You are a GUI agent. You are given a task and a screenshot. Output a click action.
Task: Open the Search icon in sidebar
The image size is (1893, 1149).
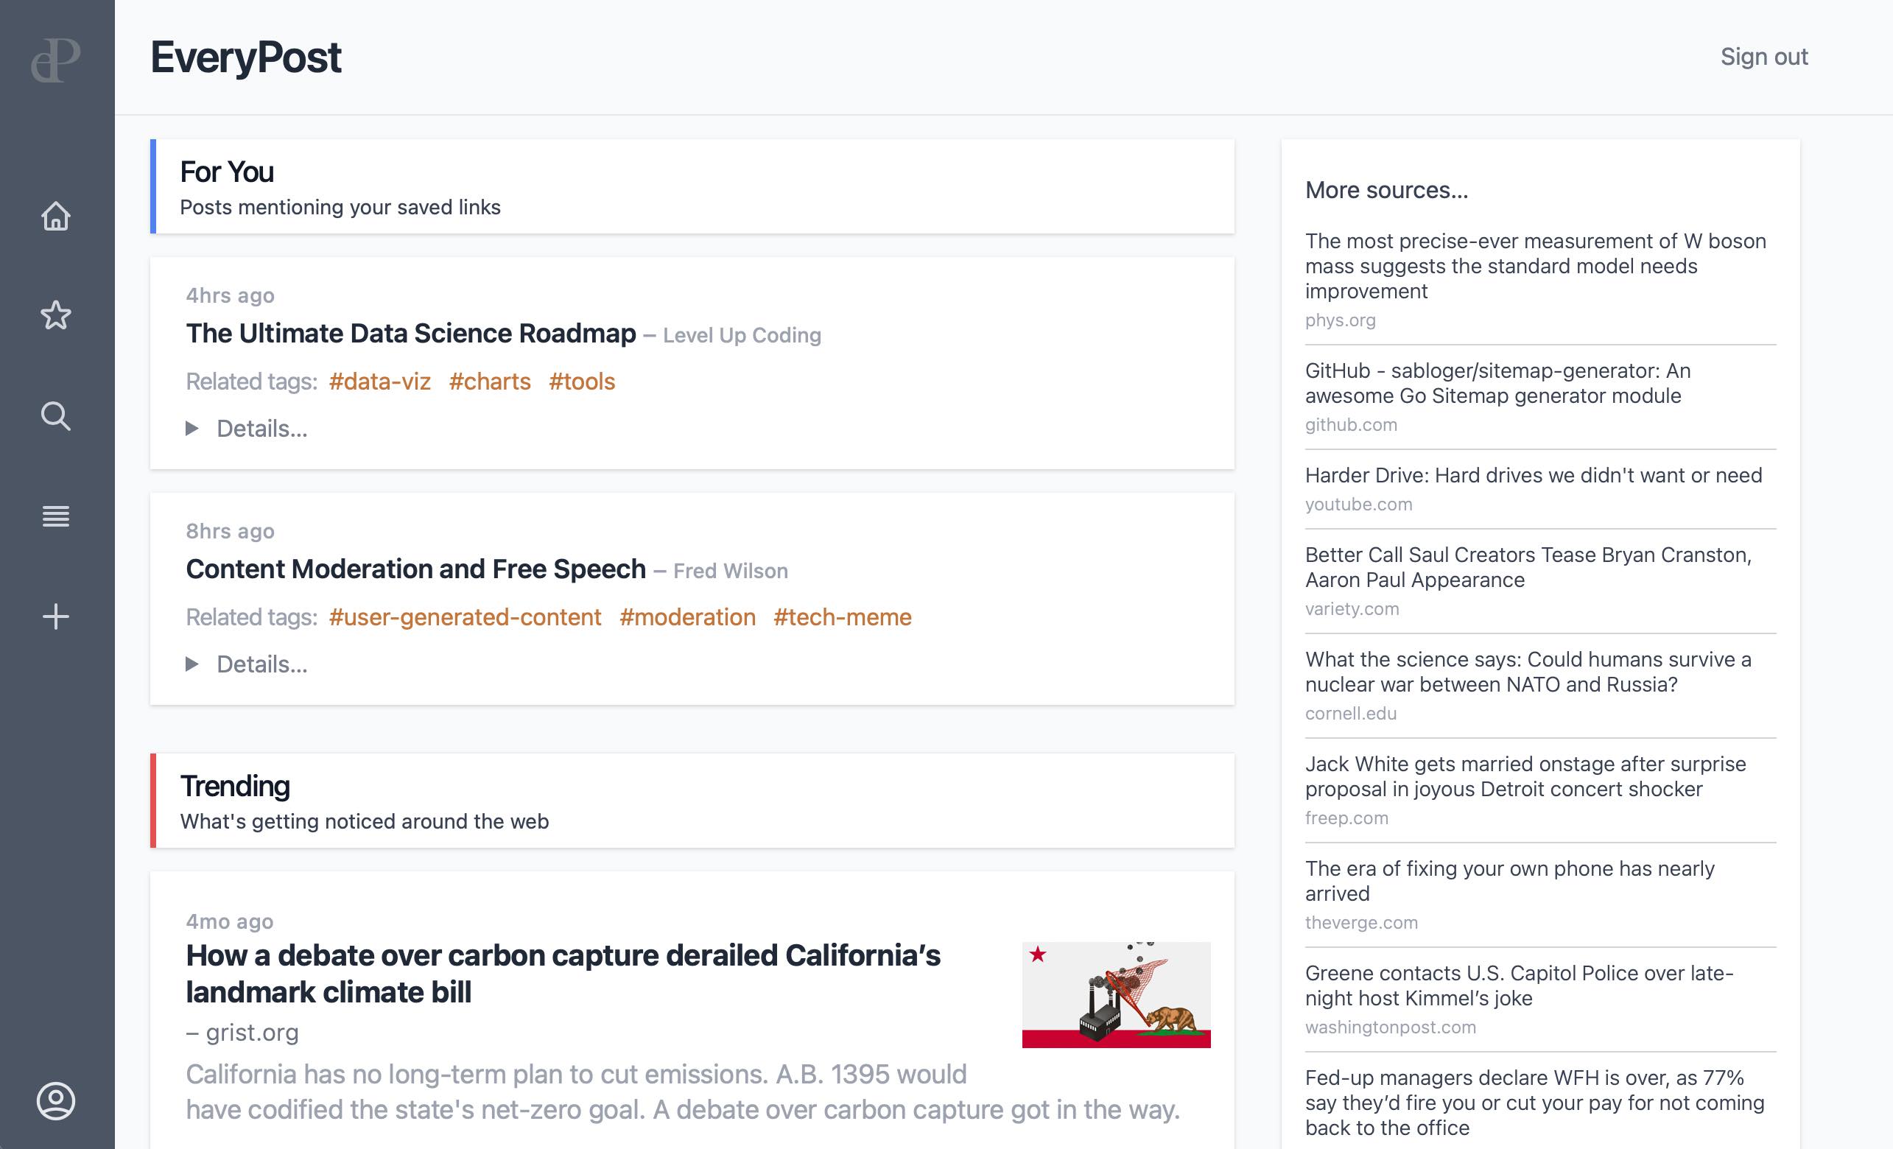[x=55, y=416]
